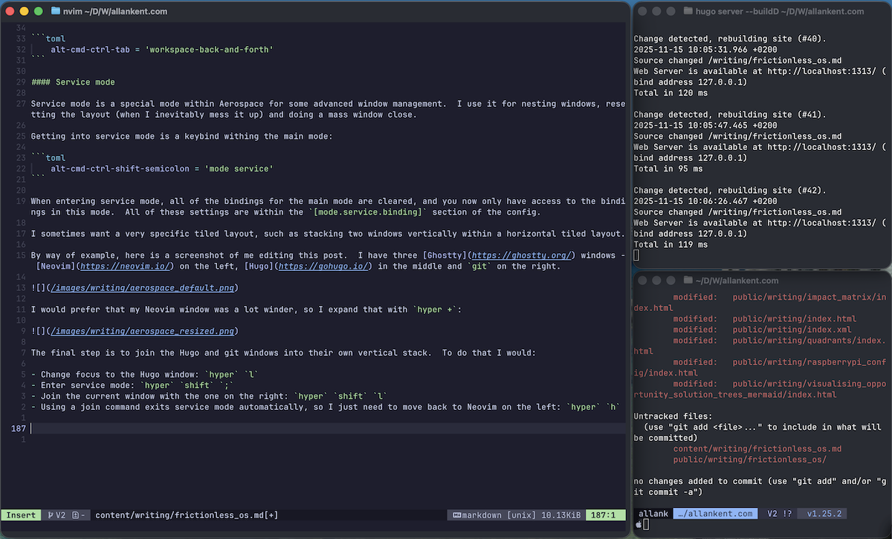Click the file changes icon beside V2
The image size is (892, 539).
pyautogui.click(x=76, y=514)
